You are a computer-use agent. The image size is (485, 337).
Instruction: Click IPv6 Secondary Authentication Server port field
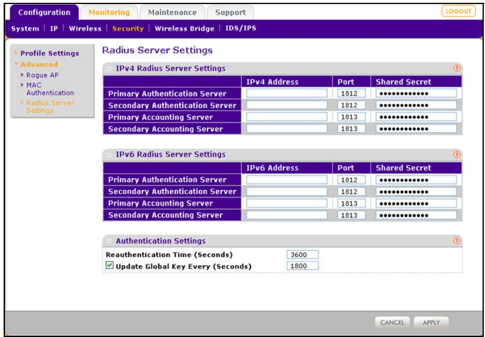click(351, 191)
